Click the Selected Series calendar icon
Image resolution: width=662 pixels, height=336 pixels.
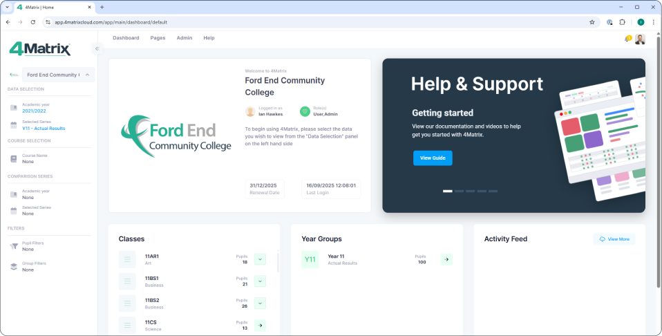click(x=14, y=125)
